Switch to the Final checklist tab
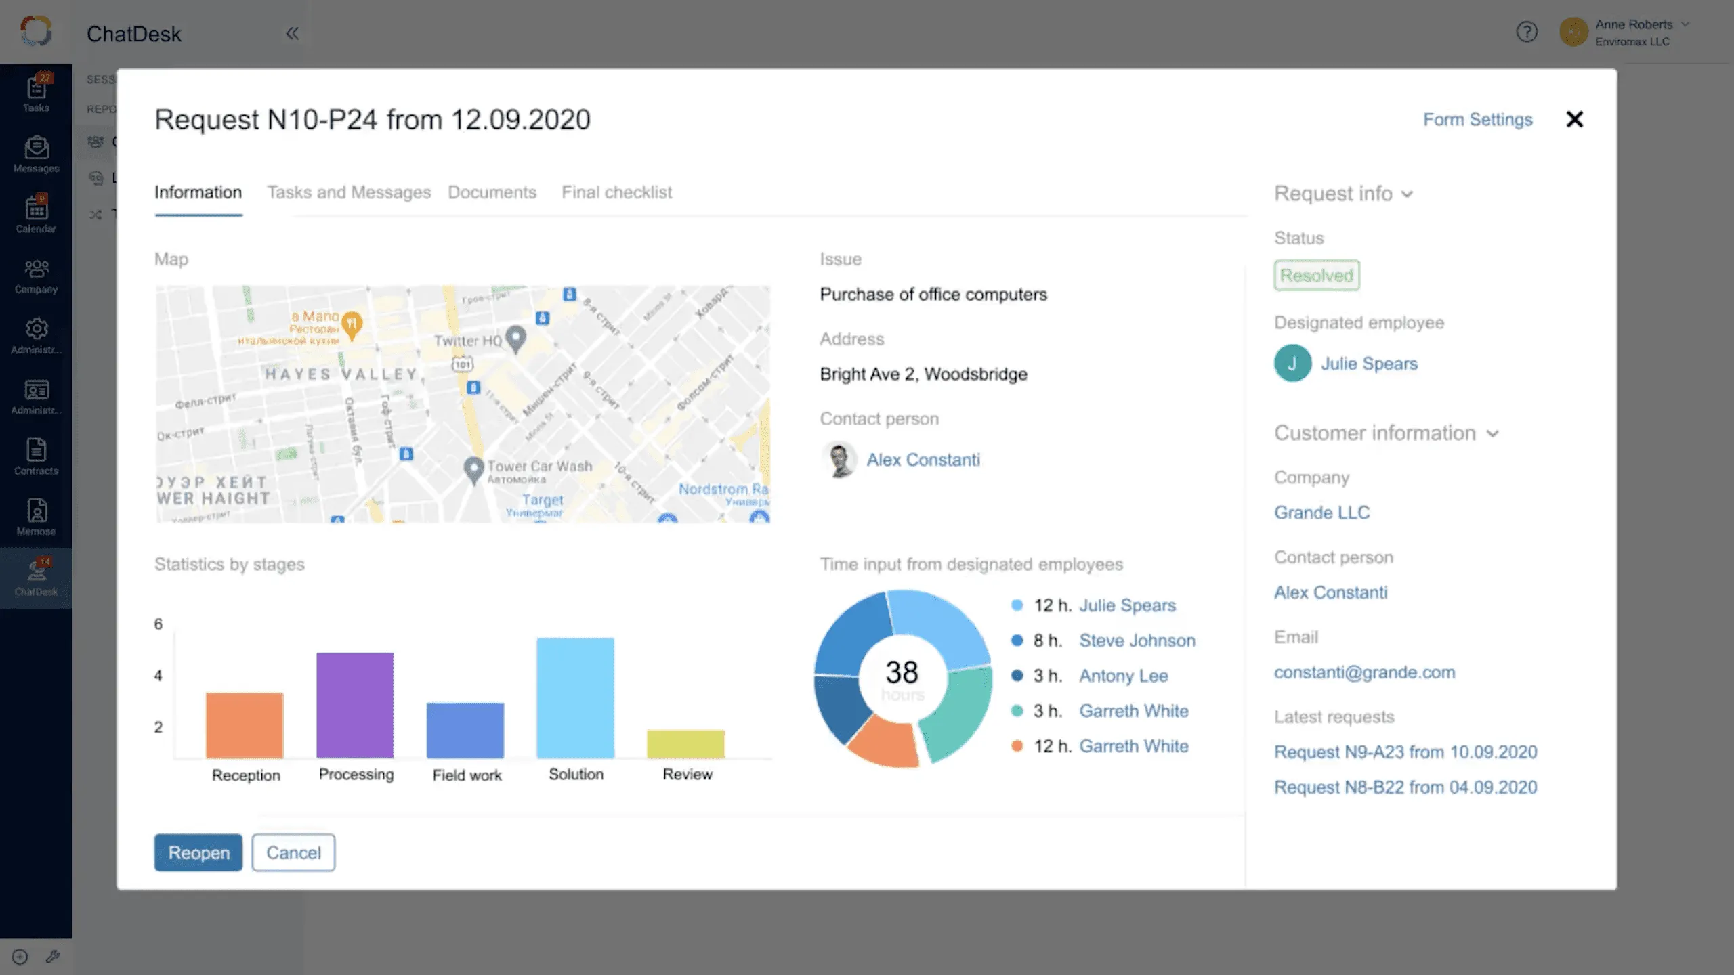Viewport: 1734px width, 975px height. [616, 192]
